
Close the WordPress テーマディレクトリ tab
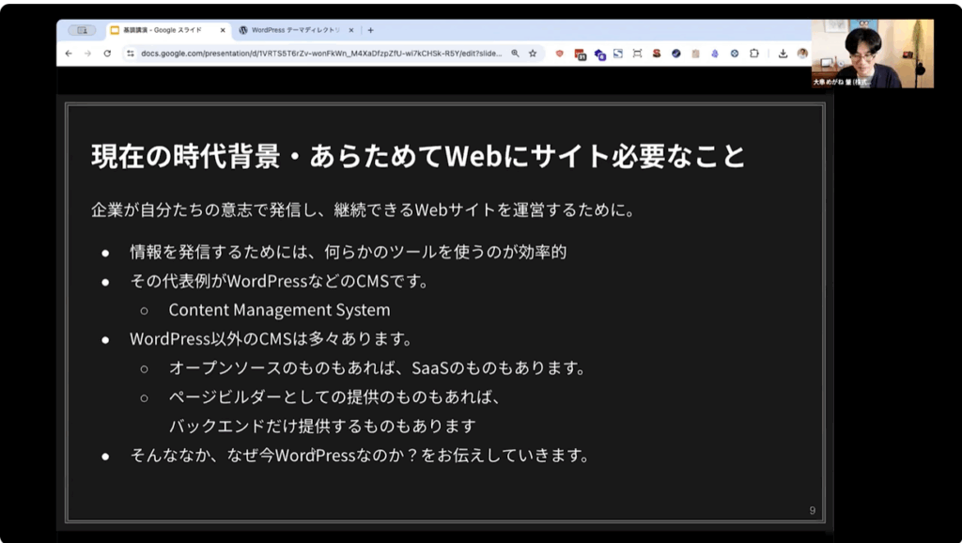[351, 30]
